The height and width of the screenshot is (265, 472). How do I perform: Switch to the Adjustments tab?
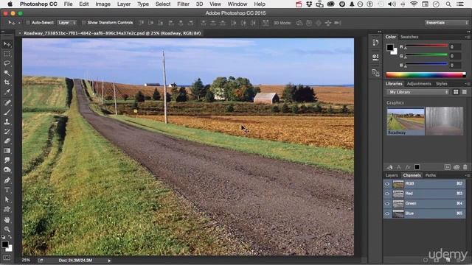point(419,83)
